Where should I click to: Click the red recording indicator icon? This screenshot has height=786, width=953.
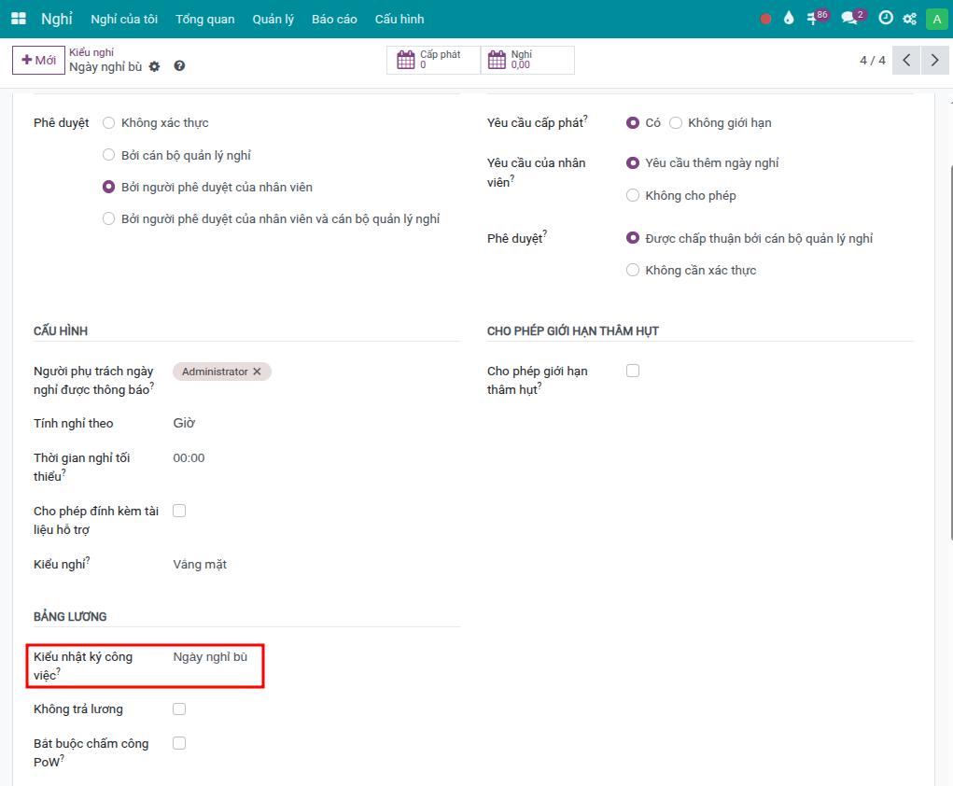(x=765, y=19)
